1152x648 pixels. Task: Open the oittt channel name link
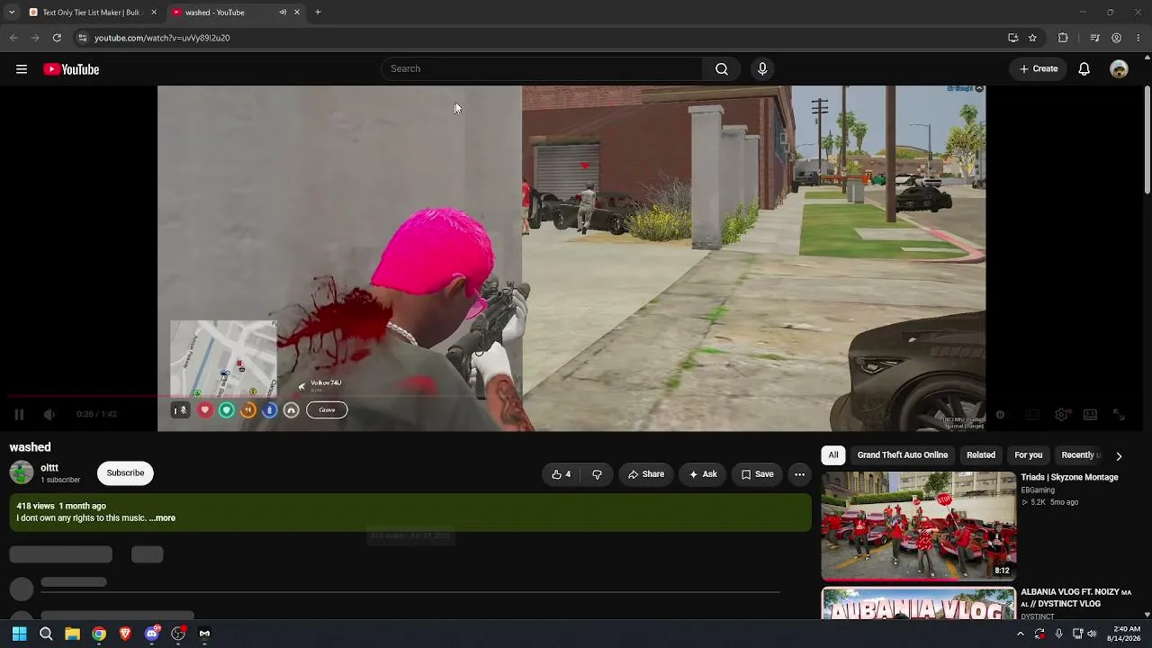(49, 468)
